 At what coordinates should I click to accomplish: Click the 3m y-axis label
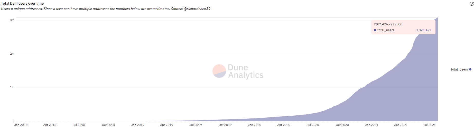click(12, 20)
